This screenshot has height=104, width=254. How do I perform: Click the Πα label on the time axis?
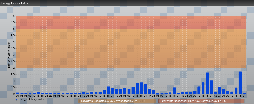pyautogui.click(x=182, y=96)
